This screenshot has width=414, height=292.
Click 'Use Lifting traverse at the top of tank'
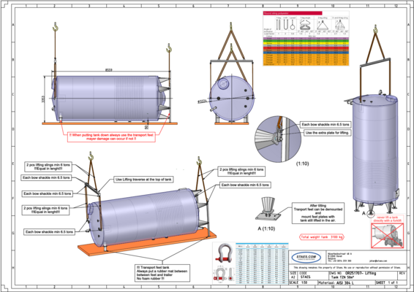coord(143,180)
